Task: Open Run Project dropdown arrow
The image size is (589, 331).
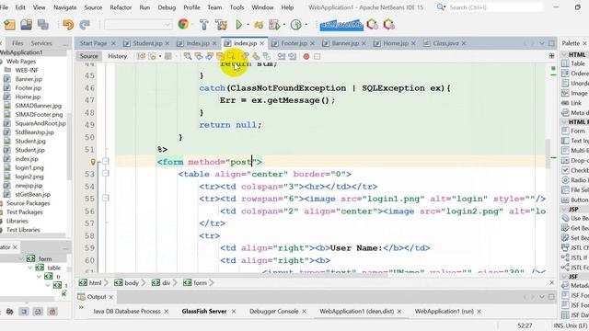Action: click(248, 25)
